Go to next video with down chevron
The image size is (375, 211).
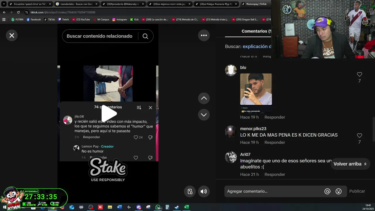pos(204,115)
